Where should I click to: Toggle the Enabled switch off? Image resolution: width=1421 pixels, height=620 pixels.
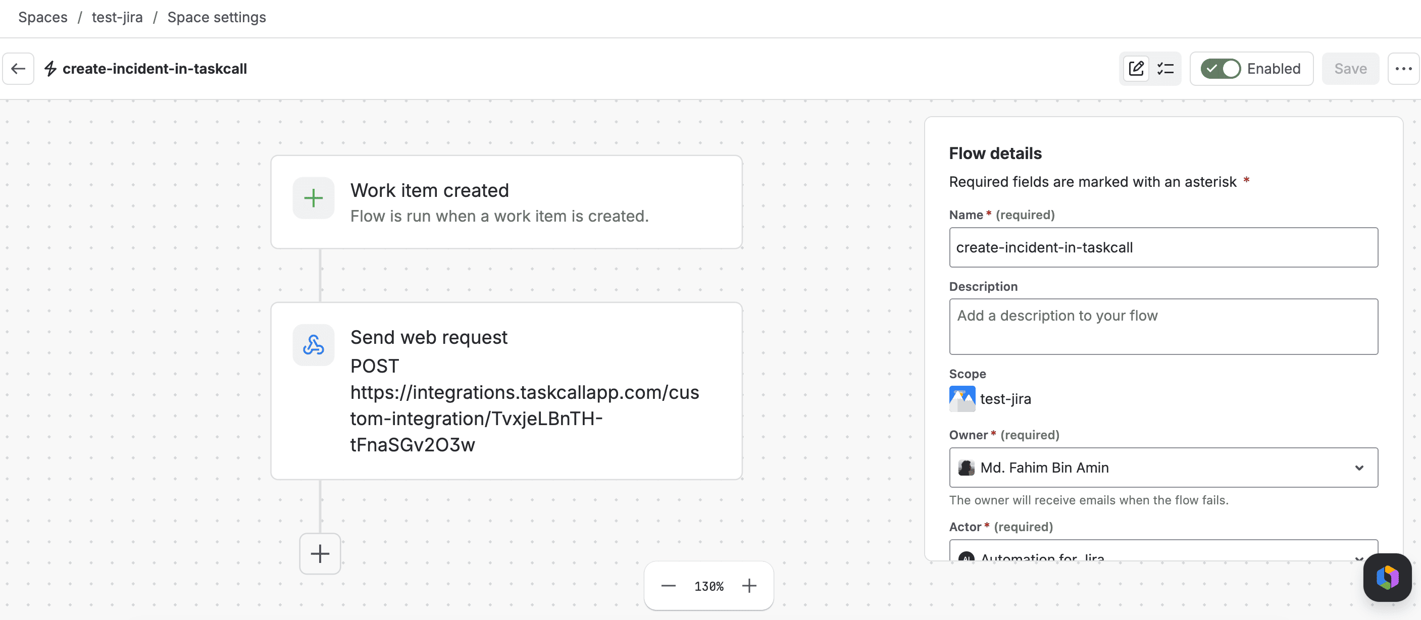coord(1220,68)
